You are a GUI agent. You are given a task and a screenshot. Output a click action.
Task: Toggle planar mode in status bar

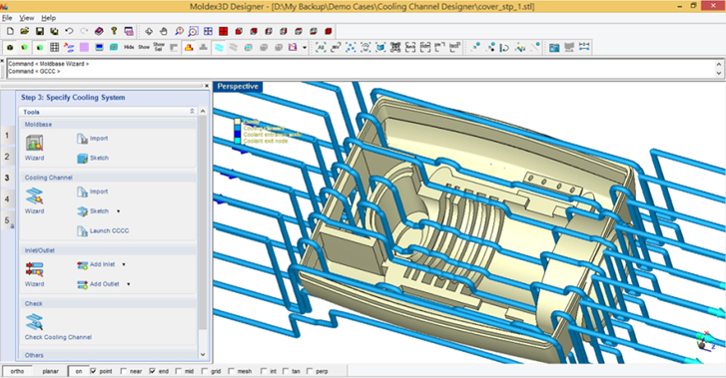(51, 371)
